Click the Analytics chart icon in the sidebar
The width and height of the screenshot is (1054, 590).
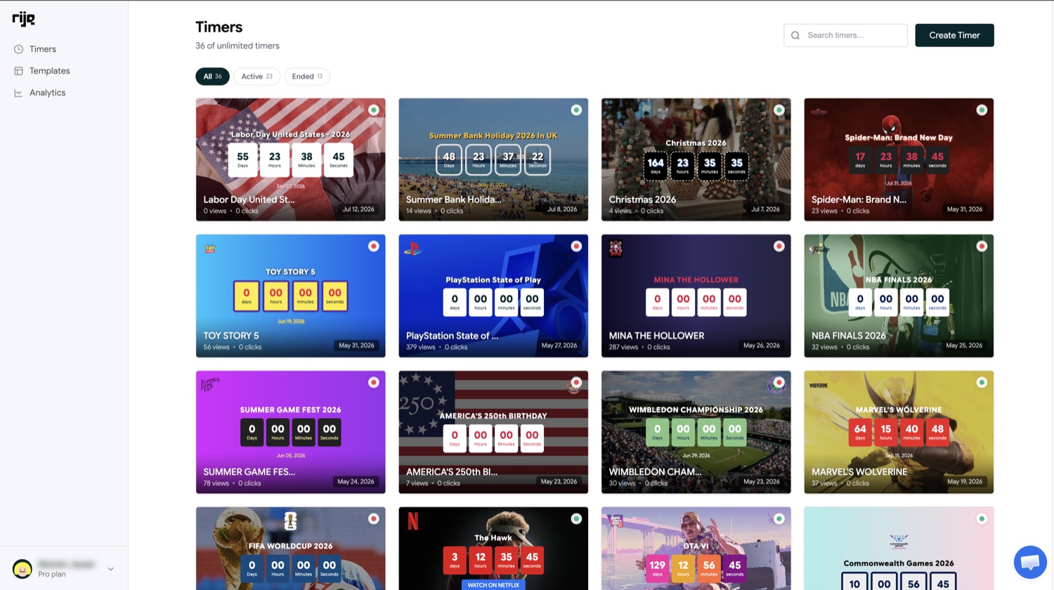pos(18,93)
